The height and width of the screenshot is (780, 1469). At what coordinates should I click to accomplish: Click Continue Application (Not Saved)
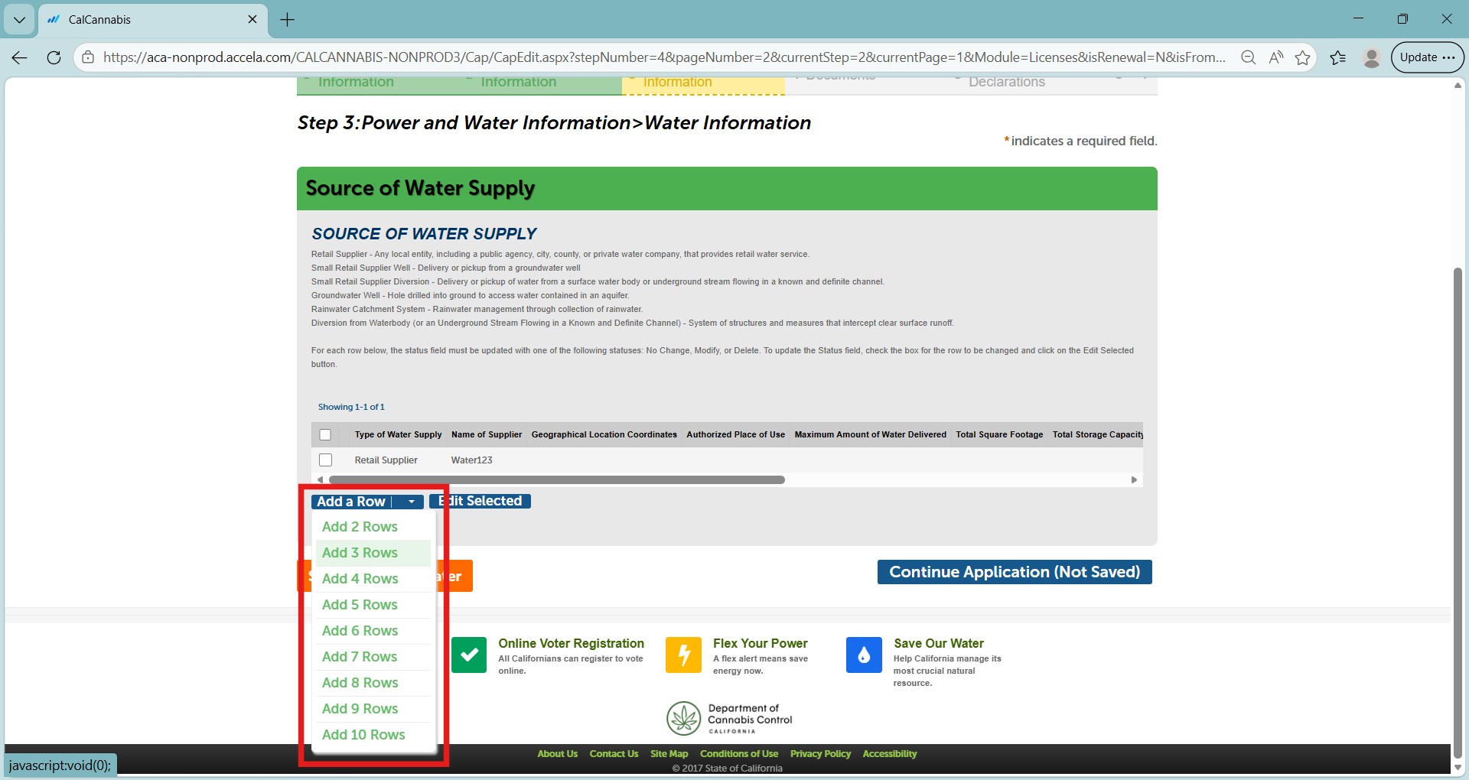point(1015,572)
